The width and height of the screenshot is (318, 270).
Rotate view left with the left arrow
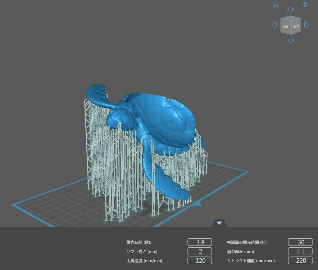[275, 25]
